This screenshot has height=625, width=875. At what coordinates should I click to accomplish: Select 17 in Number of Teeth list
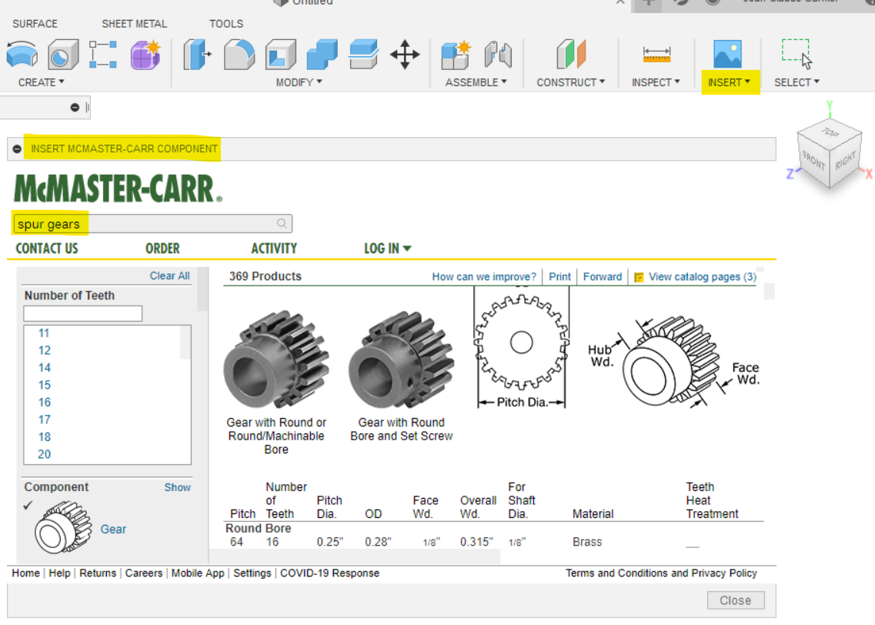(44, 419)
